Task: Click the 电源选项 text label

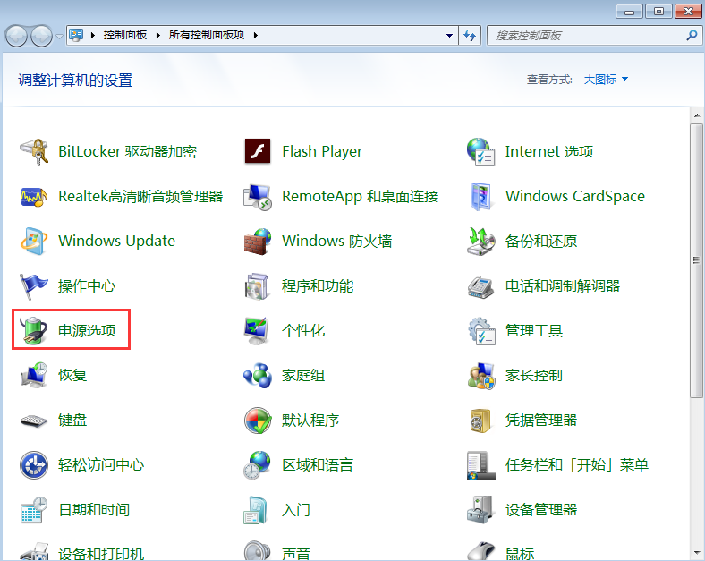Action: [87, 330]
